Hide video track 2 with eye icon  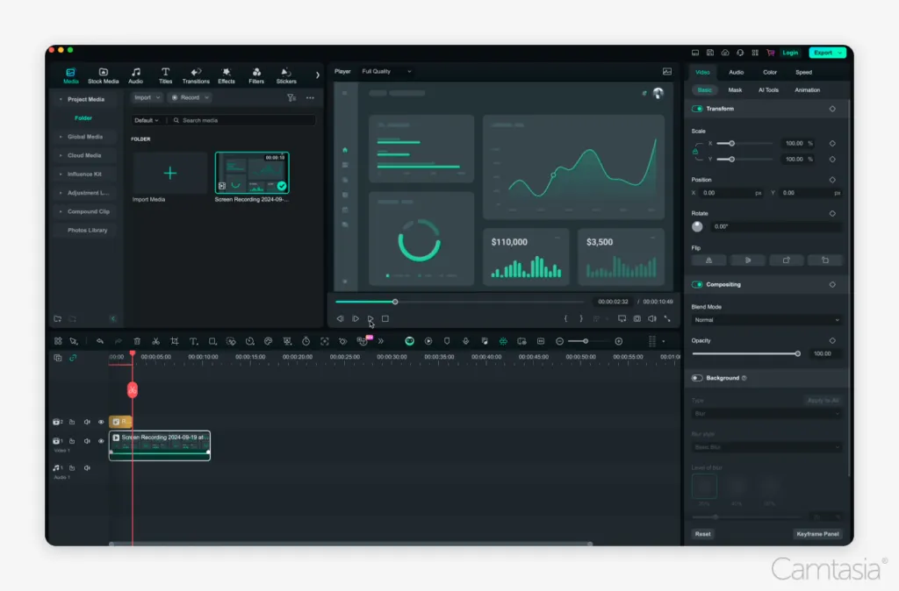pyautogui.click(x=101, y=422)
